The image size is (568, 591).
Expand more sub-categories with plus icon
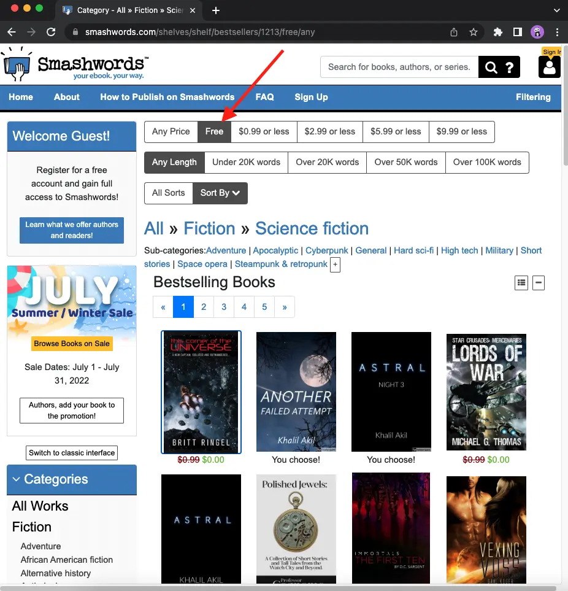tap(335, 265)
